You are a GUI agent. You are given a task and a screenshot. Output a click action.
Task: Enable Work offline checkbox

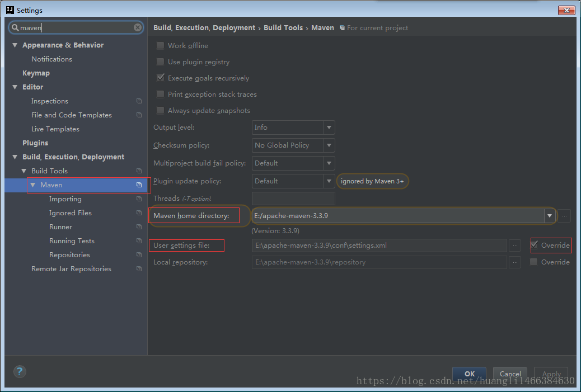tap(160, 45)
